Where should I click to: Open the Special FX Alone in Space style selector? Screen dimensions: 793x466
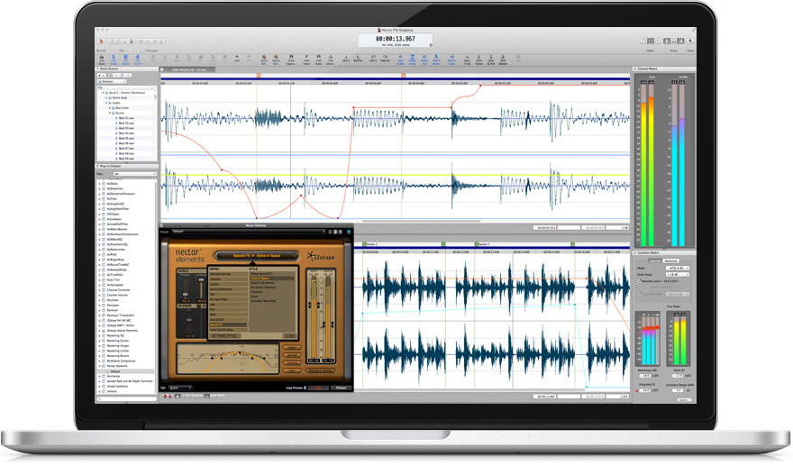(x=257, y=256)
